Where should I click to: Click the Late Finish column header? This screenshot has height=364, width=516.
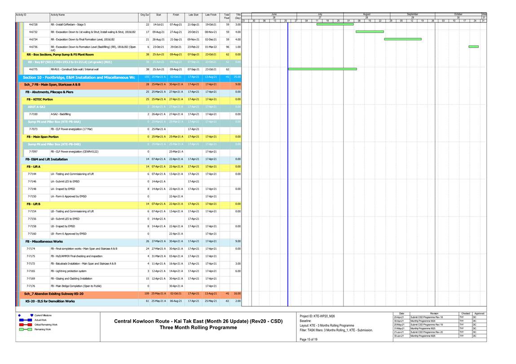(210, 15)
